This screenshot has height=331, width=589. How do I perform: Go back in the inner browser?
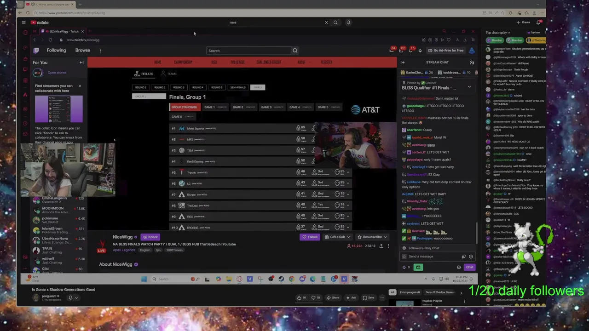point(34,40)
